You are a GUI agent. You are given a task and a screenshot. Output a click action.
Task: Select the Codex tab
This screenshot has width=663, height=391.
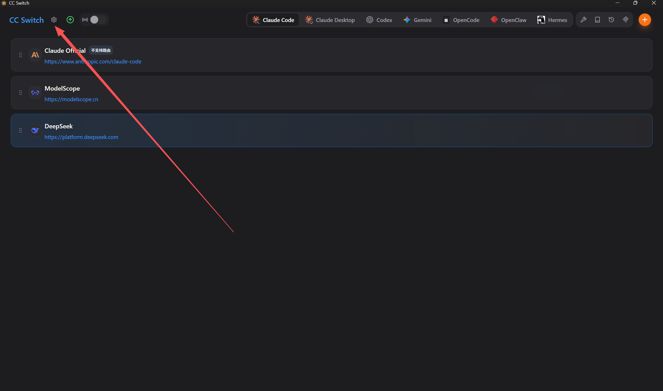(379, 20)
